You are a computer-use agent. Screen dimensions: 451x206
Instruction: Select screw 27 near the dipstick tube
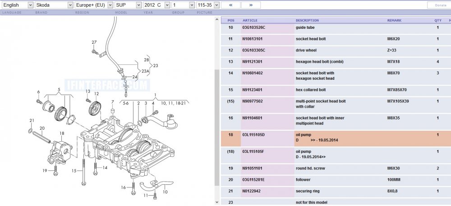[x=95, y=52]
